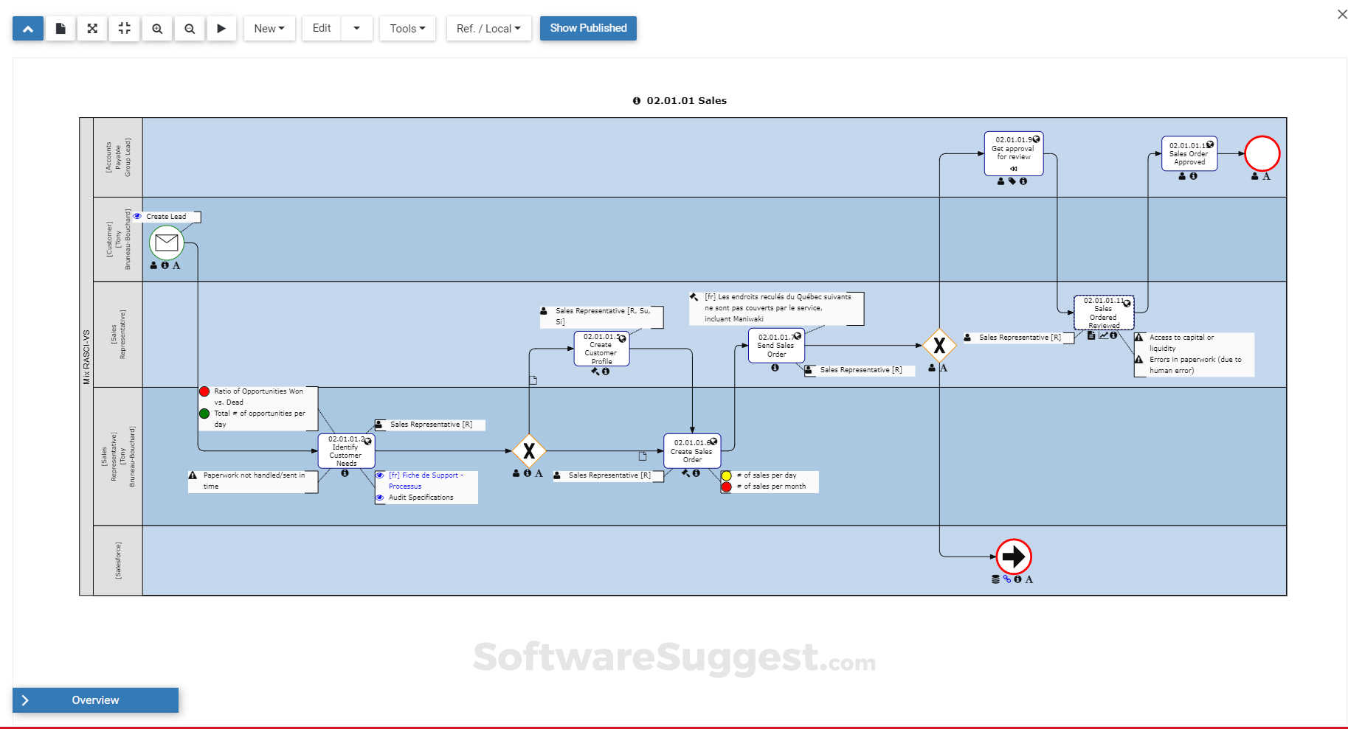Expand the arrow next to Edit
The width and height of the screenshot is (1348, 729).
click(357, 28)
